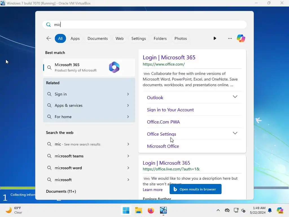Filter results by Settings
Screen dimensions: 289x217
pyautogui.click(x=139, y=38)
